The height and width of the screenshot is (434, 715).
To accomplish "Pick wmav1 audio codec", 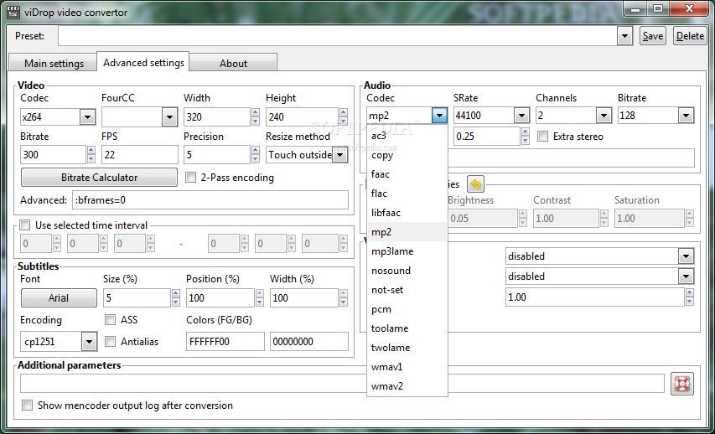I will [407, 366].
